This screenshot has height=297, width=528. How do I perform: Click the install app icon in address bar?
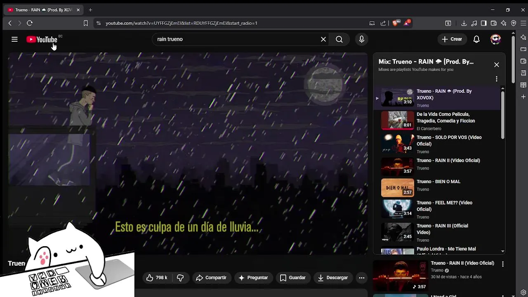(372, 23)
